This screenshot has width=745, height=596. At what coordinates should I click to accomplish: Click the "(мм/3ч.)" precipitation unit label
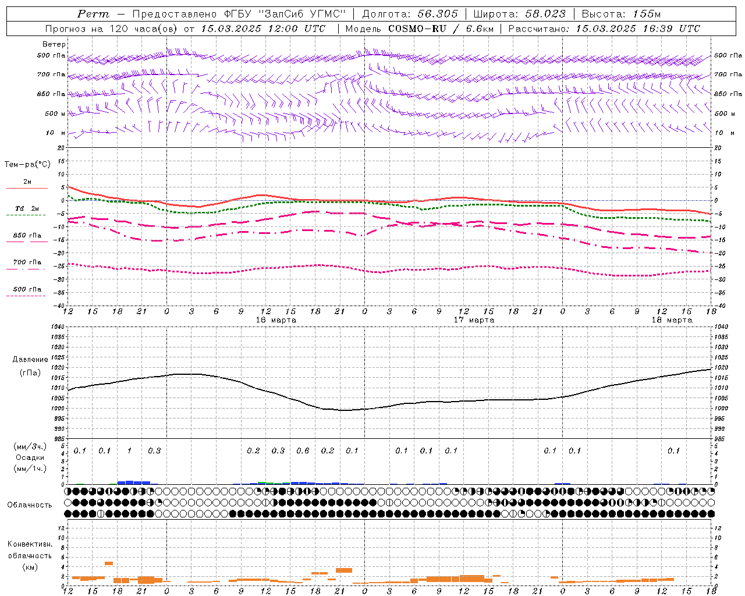pyautogui.click(x=30, y=446)
